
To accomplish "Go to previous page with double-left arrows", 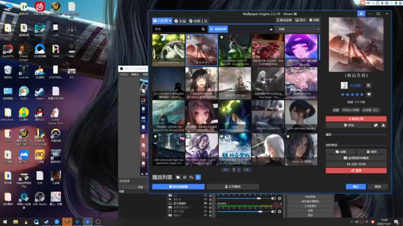I will click(225, 170).
